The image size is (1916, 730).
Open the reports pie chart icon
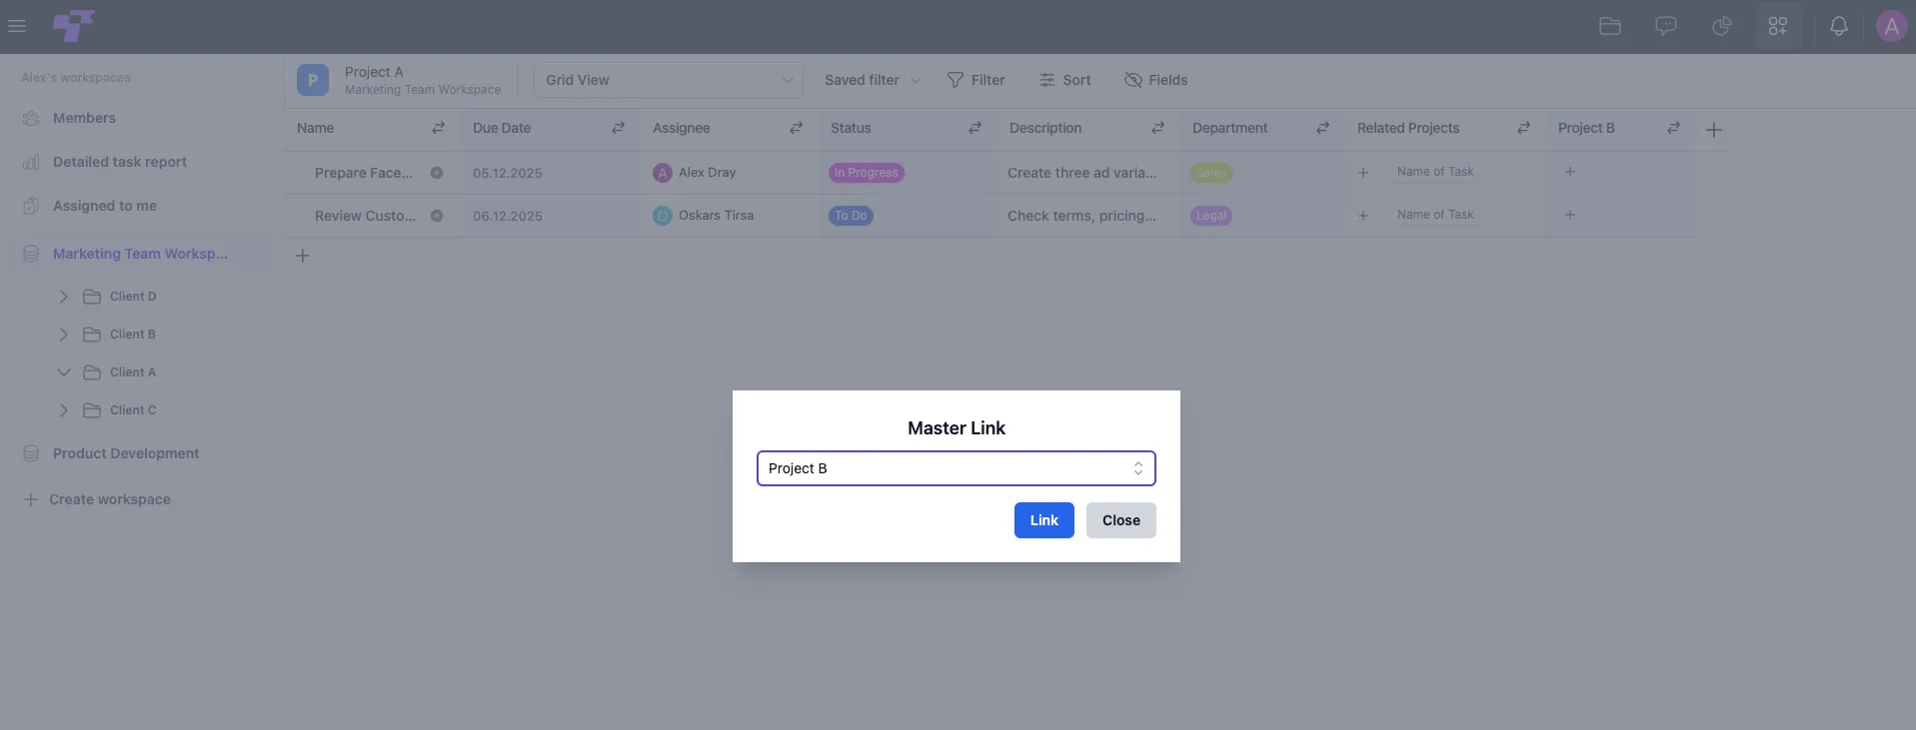[x=1721, y=26]
